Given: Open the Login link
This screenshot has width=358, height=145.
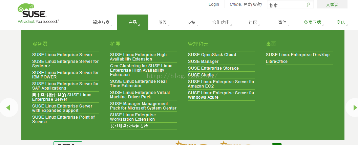Looking at the screenshot, I should [x=214, y=4].
